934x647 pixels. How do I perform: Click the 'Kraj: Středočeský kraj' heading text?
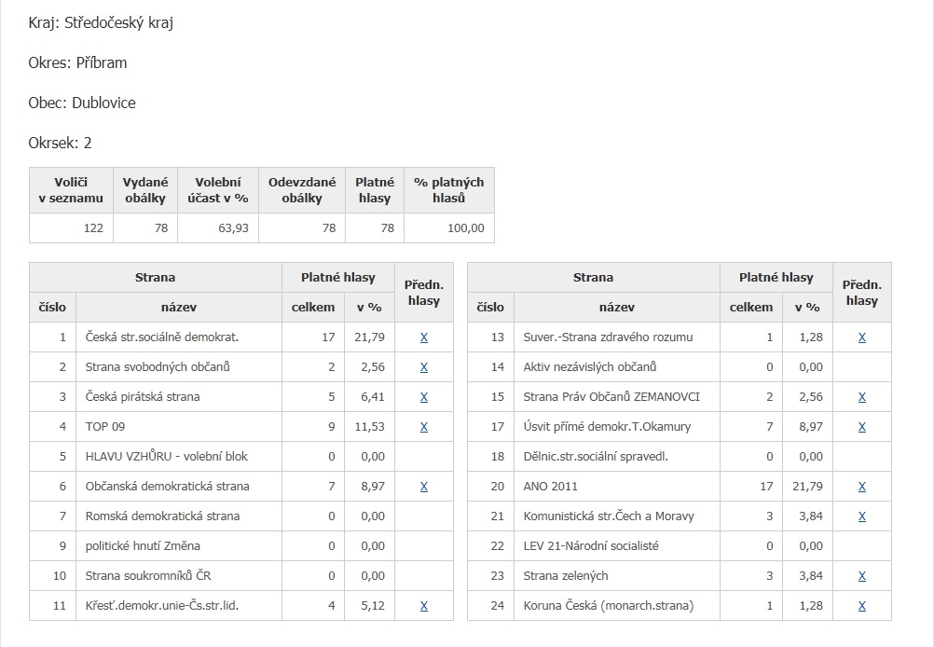[x=101, y=23]
